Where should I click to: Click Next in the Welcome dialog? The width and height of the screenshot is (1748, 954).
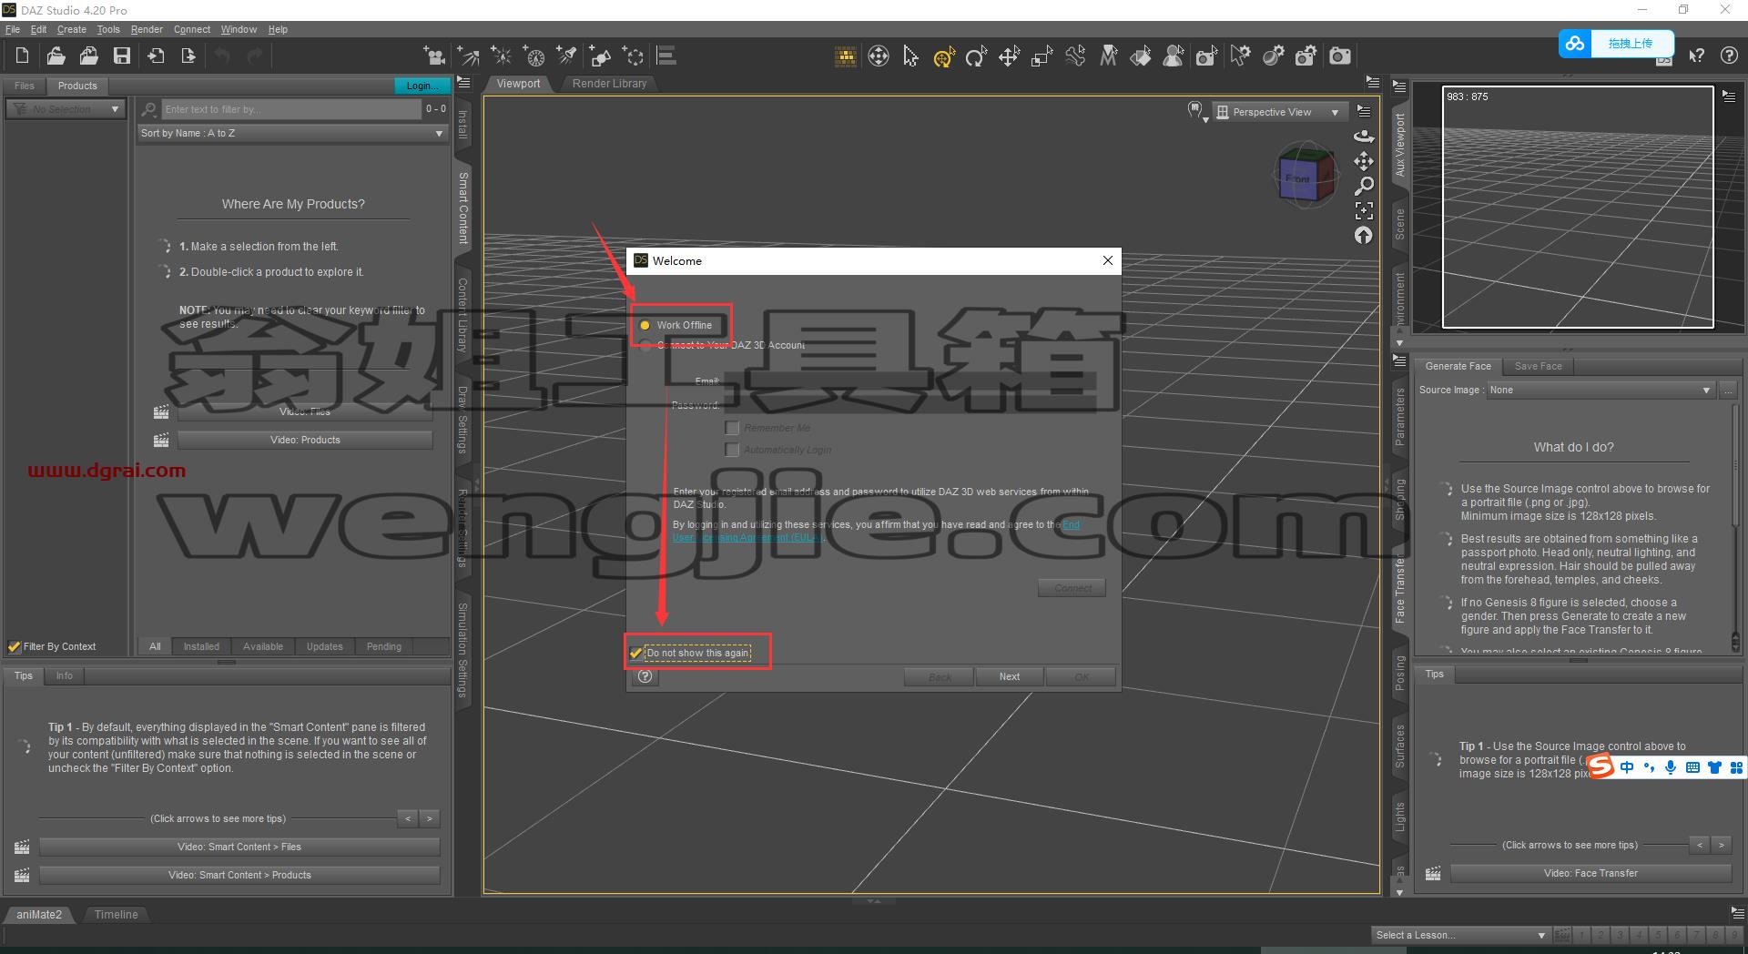pos(1009,676)
